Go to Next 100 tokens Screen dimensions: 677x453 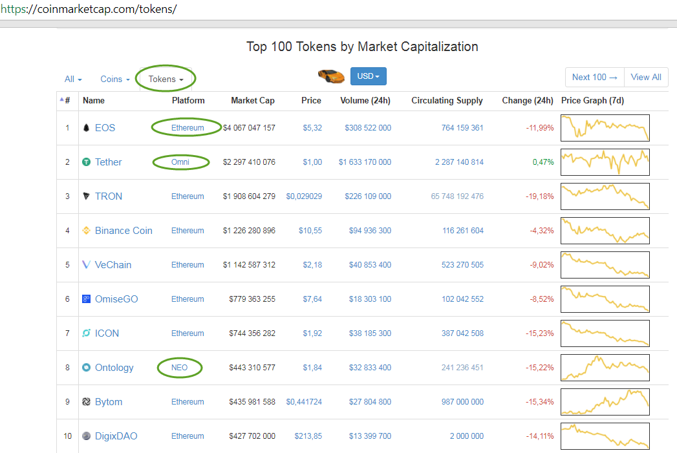[594, 77]
